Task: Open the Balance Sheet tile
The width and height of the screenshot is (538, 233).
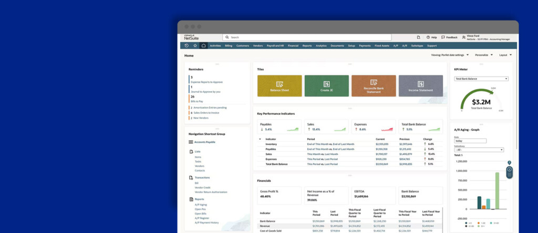Action: (x=280, y=86)
